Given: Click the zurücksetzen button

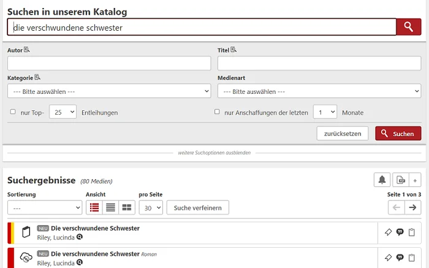Looking at the screenshot, I should click(x=343, y=133).
